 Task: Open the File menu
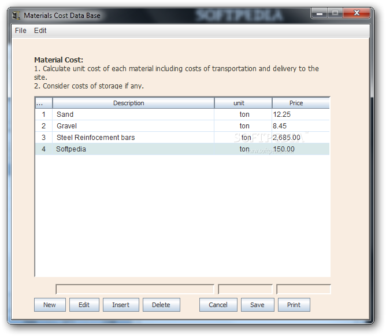20,31
